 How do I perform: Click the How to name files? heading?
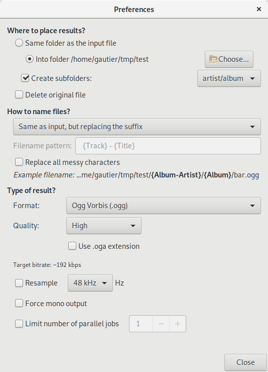[x=39, y=112]
